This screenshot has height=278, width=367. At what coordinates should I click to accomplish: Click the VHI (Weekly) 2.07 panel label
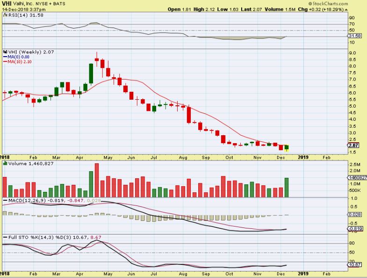[x=31, y=52]
